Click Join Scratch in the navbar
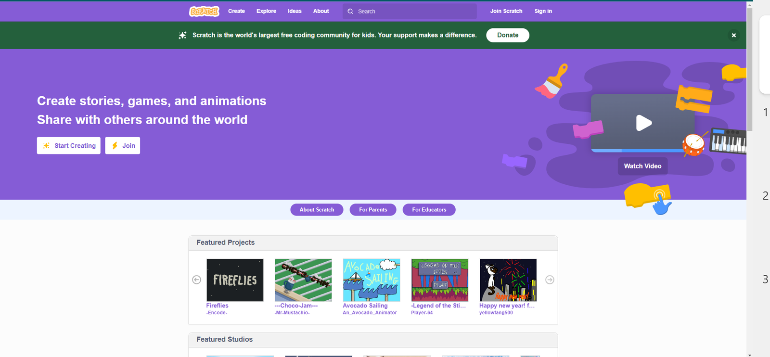770x357 pixels. coord(506,11)
